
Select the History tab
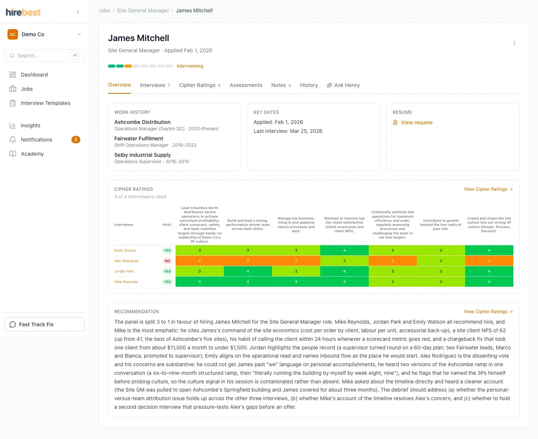[309, 85]
